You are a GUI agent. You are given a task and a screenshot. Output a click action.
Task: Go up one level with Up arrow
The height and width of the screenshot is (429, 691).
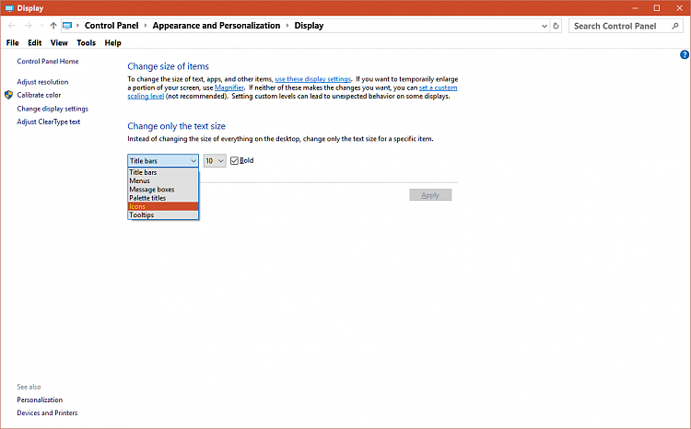(53, 26)
